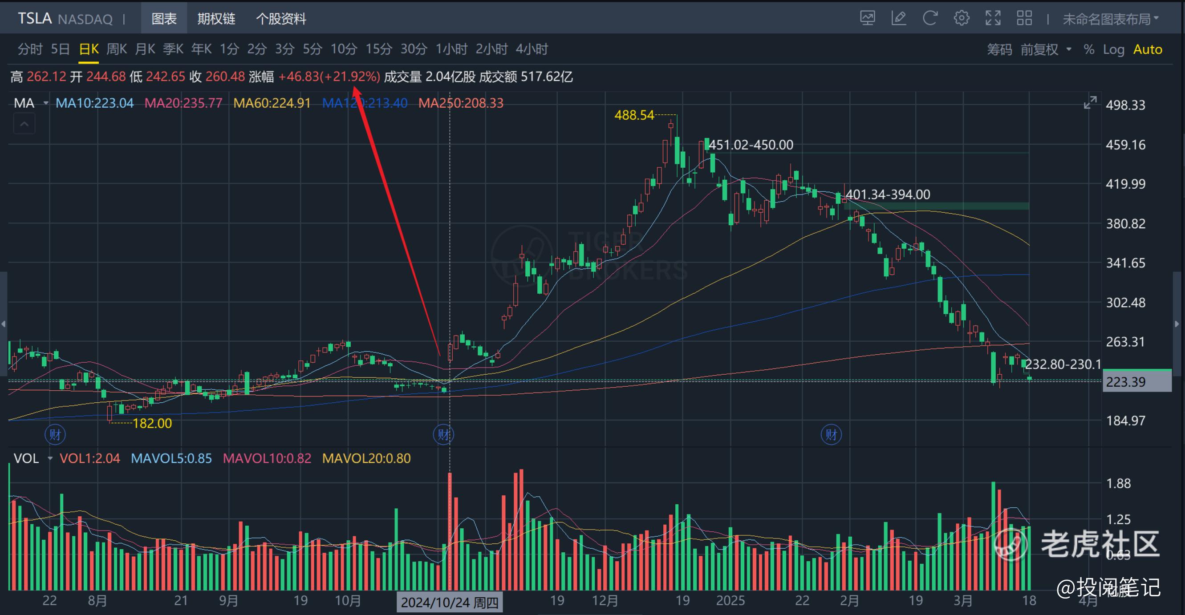Open the multi-chart grid layout icon
This screenshot has height=615, width=1185.
[x=1024, y=18]
